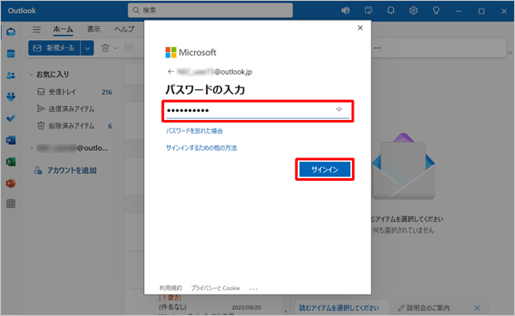Open the Mail icon in Outlook sidebar
515x316 pixels.
(11, 32)
